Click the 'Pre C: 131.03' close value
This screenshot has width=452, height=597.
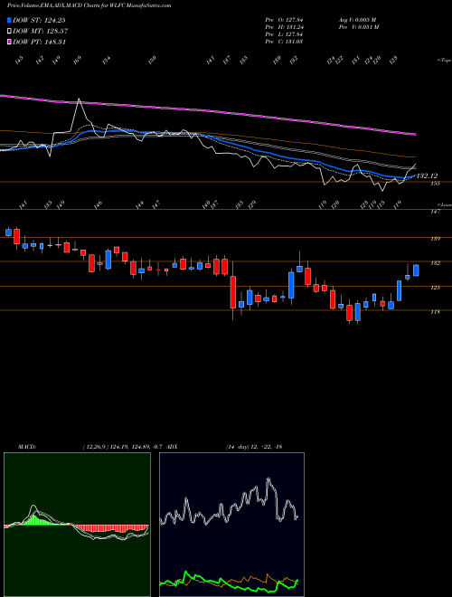pos(284,42)
